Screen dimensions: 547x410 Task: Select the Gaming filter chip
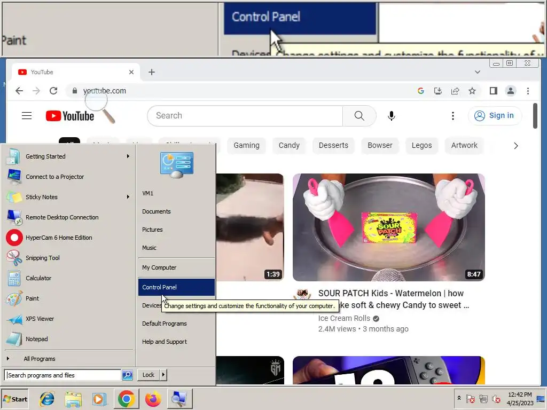(246, 145)
